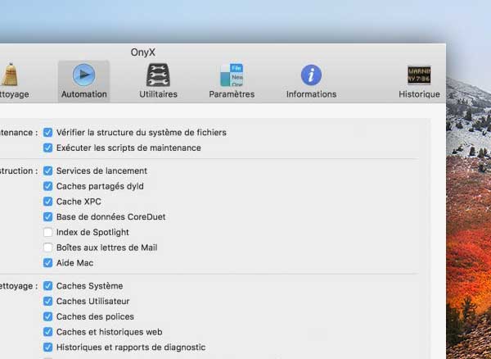
Task: Open the Informations icon
Action: pyautogui.click(x=311, y=75)
